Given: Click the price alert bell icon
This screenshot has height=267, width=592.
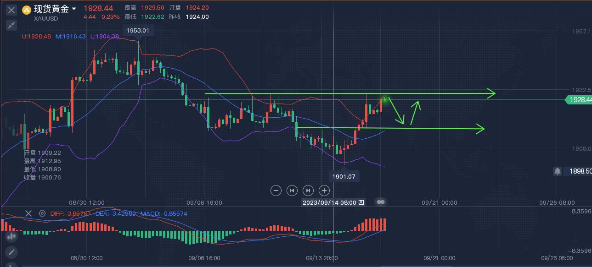Looking at the screenshot, I should pos(557,171).
